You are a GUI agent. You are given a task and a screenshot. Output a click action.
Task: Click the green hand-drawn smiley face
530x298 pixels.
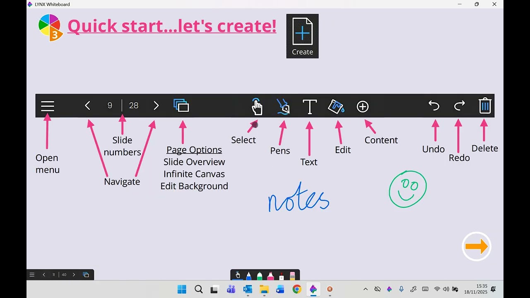pos(408,189)
